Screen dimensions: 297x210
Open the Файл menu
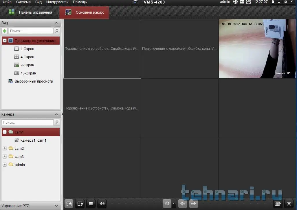point(7,2)
